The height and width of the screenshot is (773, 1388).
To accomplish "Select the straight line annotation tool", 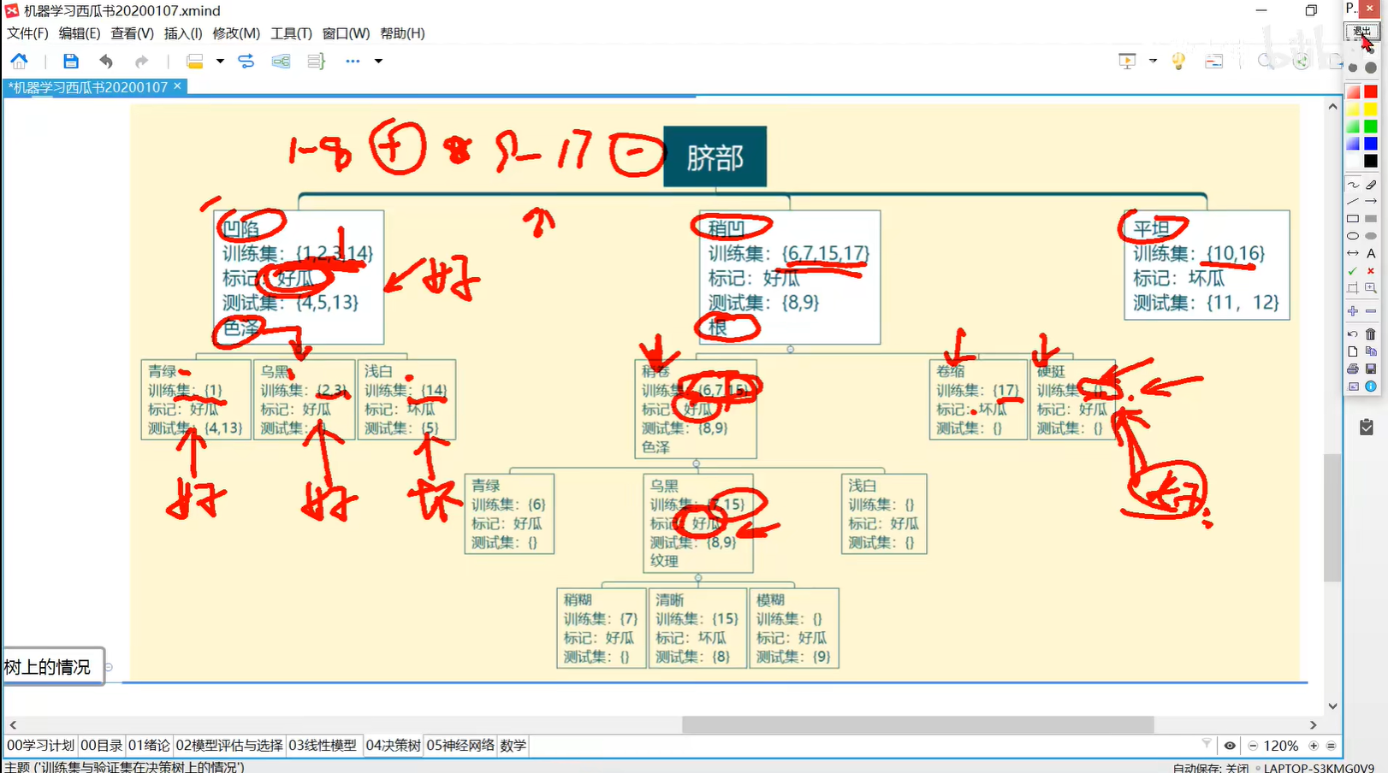I will [x=1353, y=202].
